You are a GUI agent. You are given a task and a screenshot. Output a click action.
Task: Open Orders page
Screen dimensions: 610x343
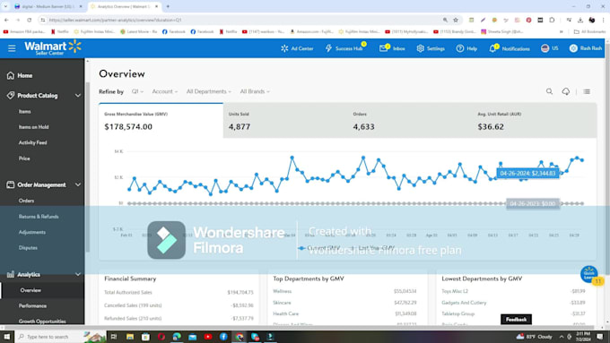26,201
